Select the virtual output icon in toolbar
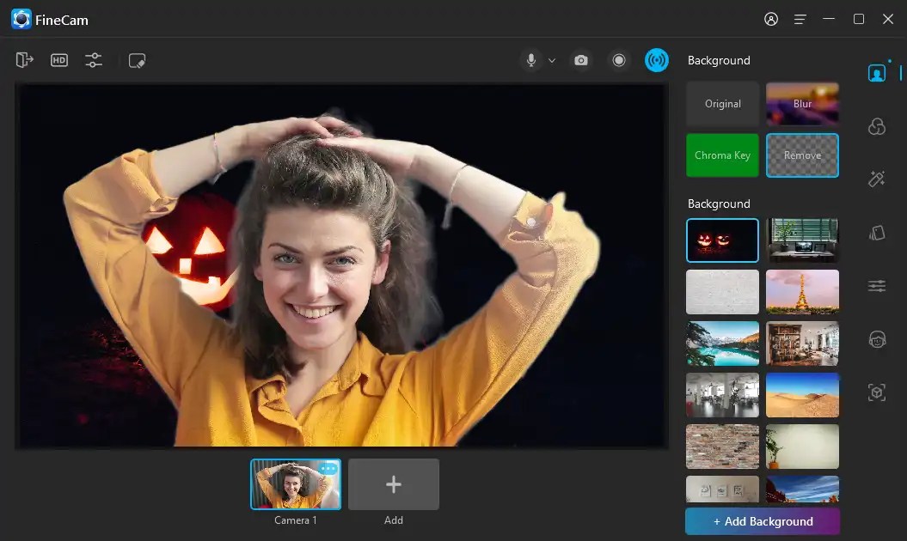The image size is (907, 541). [24, 60]
